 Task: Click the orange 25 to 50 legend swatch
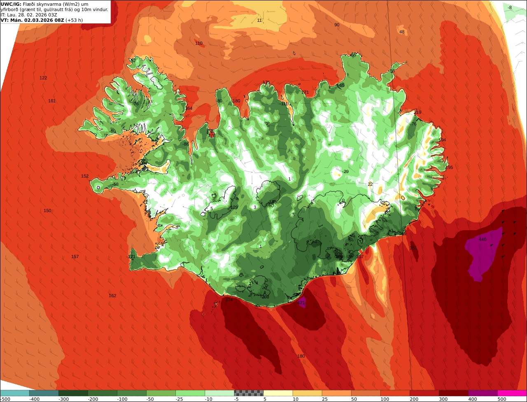point(336,393)
